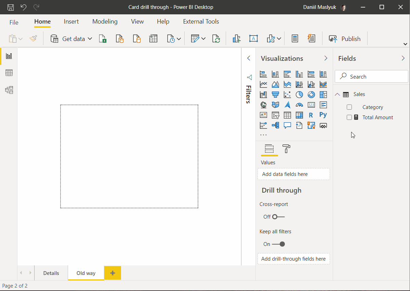Select the R script visual
This screenshot has height=291, width=410.
point(311,115)
